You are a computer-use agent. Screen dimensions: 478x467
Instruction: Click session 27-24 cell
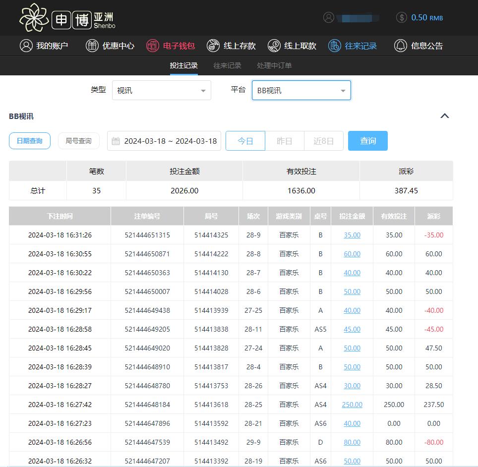tap(253, 348)
